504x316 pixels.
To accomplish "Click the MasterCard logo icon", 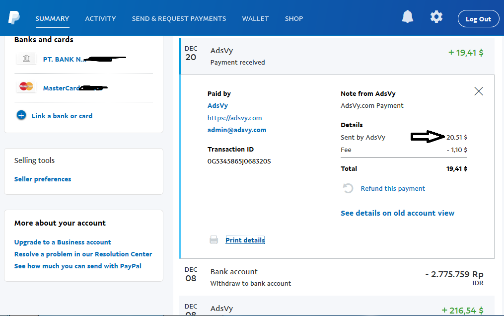I will (x=26, y=86).
